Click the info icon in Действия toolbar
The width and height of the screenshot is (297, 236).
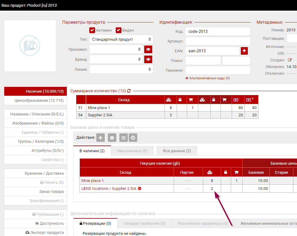pos(112,138)
